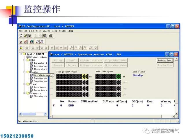This screenshot has height=139, width=185.
Task: Click the SLV axis column header
Action: (x=108, y=101)
